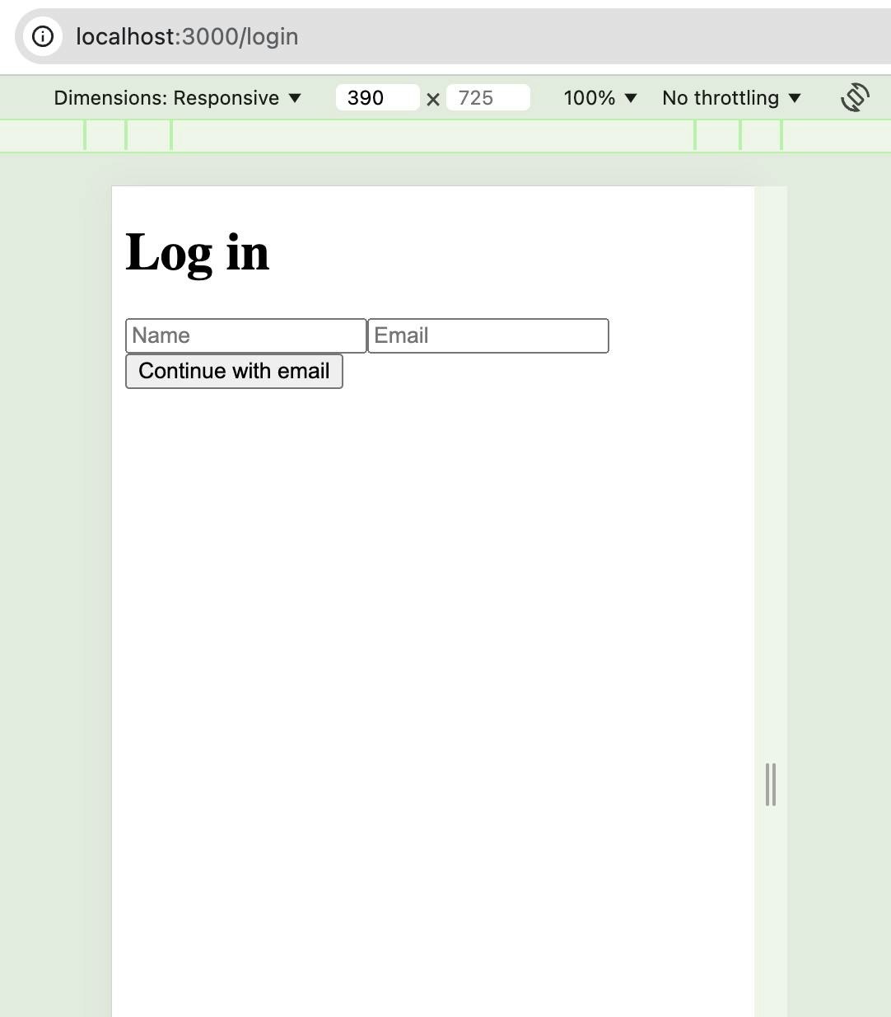Click the rotate viewport icon
Image resolution: width=891 pixels, height=1017 pixels.
point(855,97)
